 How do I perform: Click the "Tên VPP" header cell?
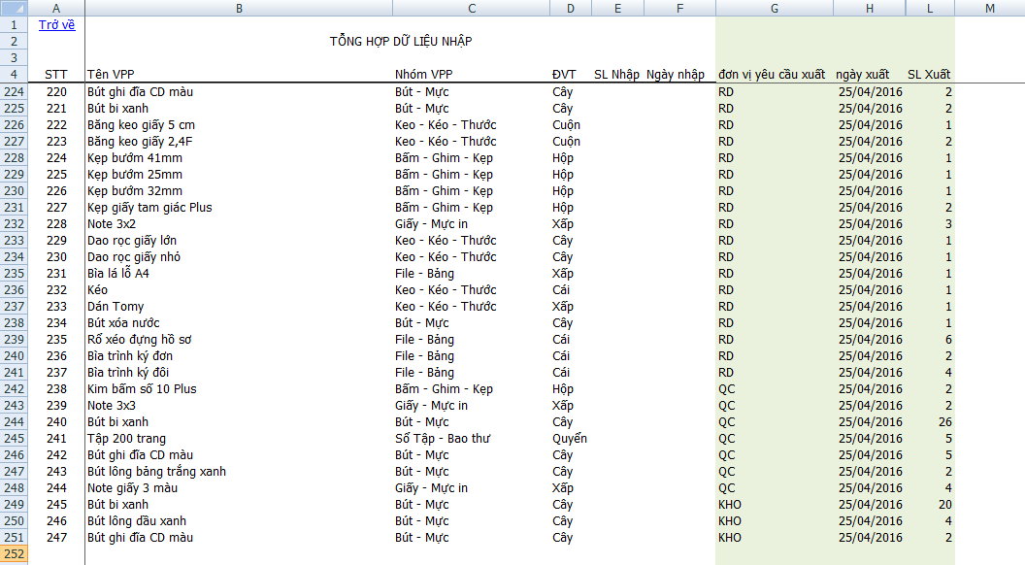(111, 75)
